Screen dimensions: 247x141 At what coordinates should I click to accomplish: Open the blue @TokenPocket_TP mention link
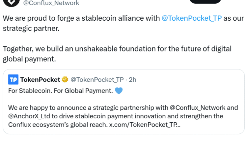click(192, 18)
